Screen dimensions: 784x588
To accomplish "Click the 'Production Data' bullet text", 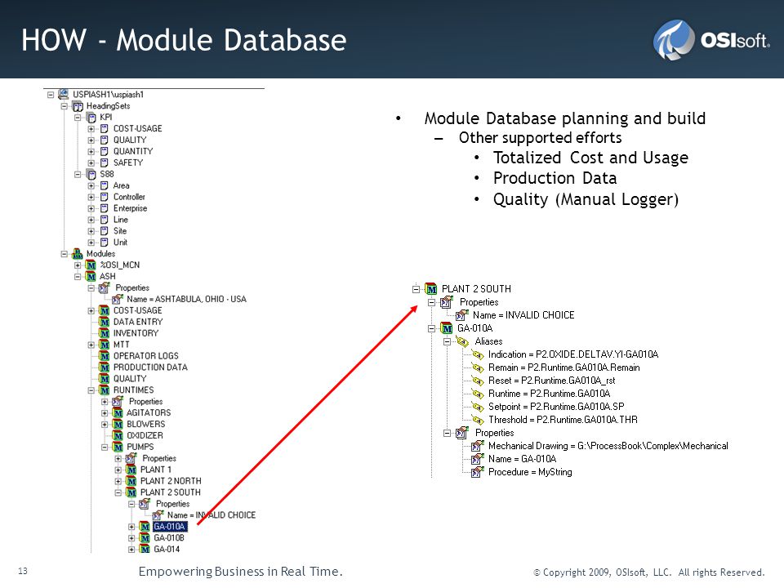I will point(555,178).
